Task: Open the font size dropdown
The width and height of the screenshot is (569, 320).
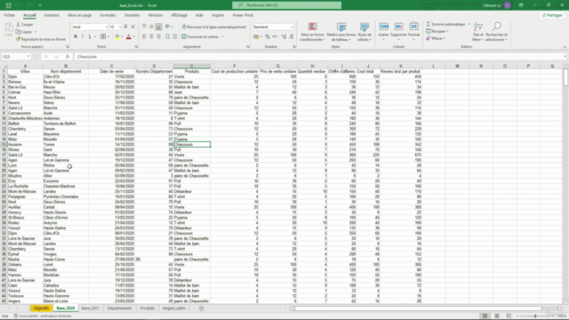Action: pyautogui.click(x=120, y=28)
